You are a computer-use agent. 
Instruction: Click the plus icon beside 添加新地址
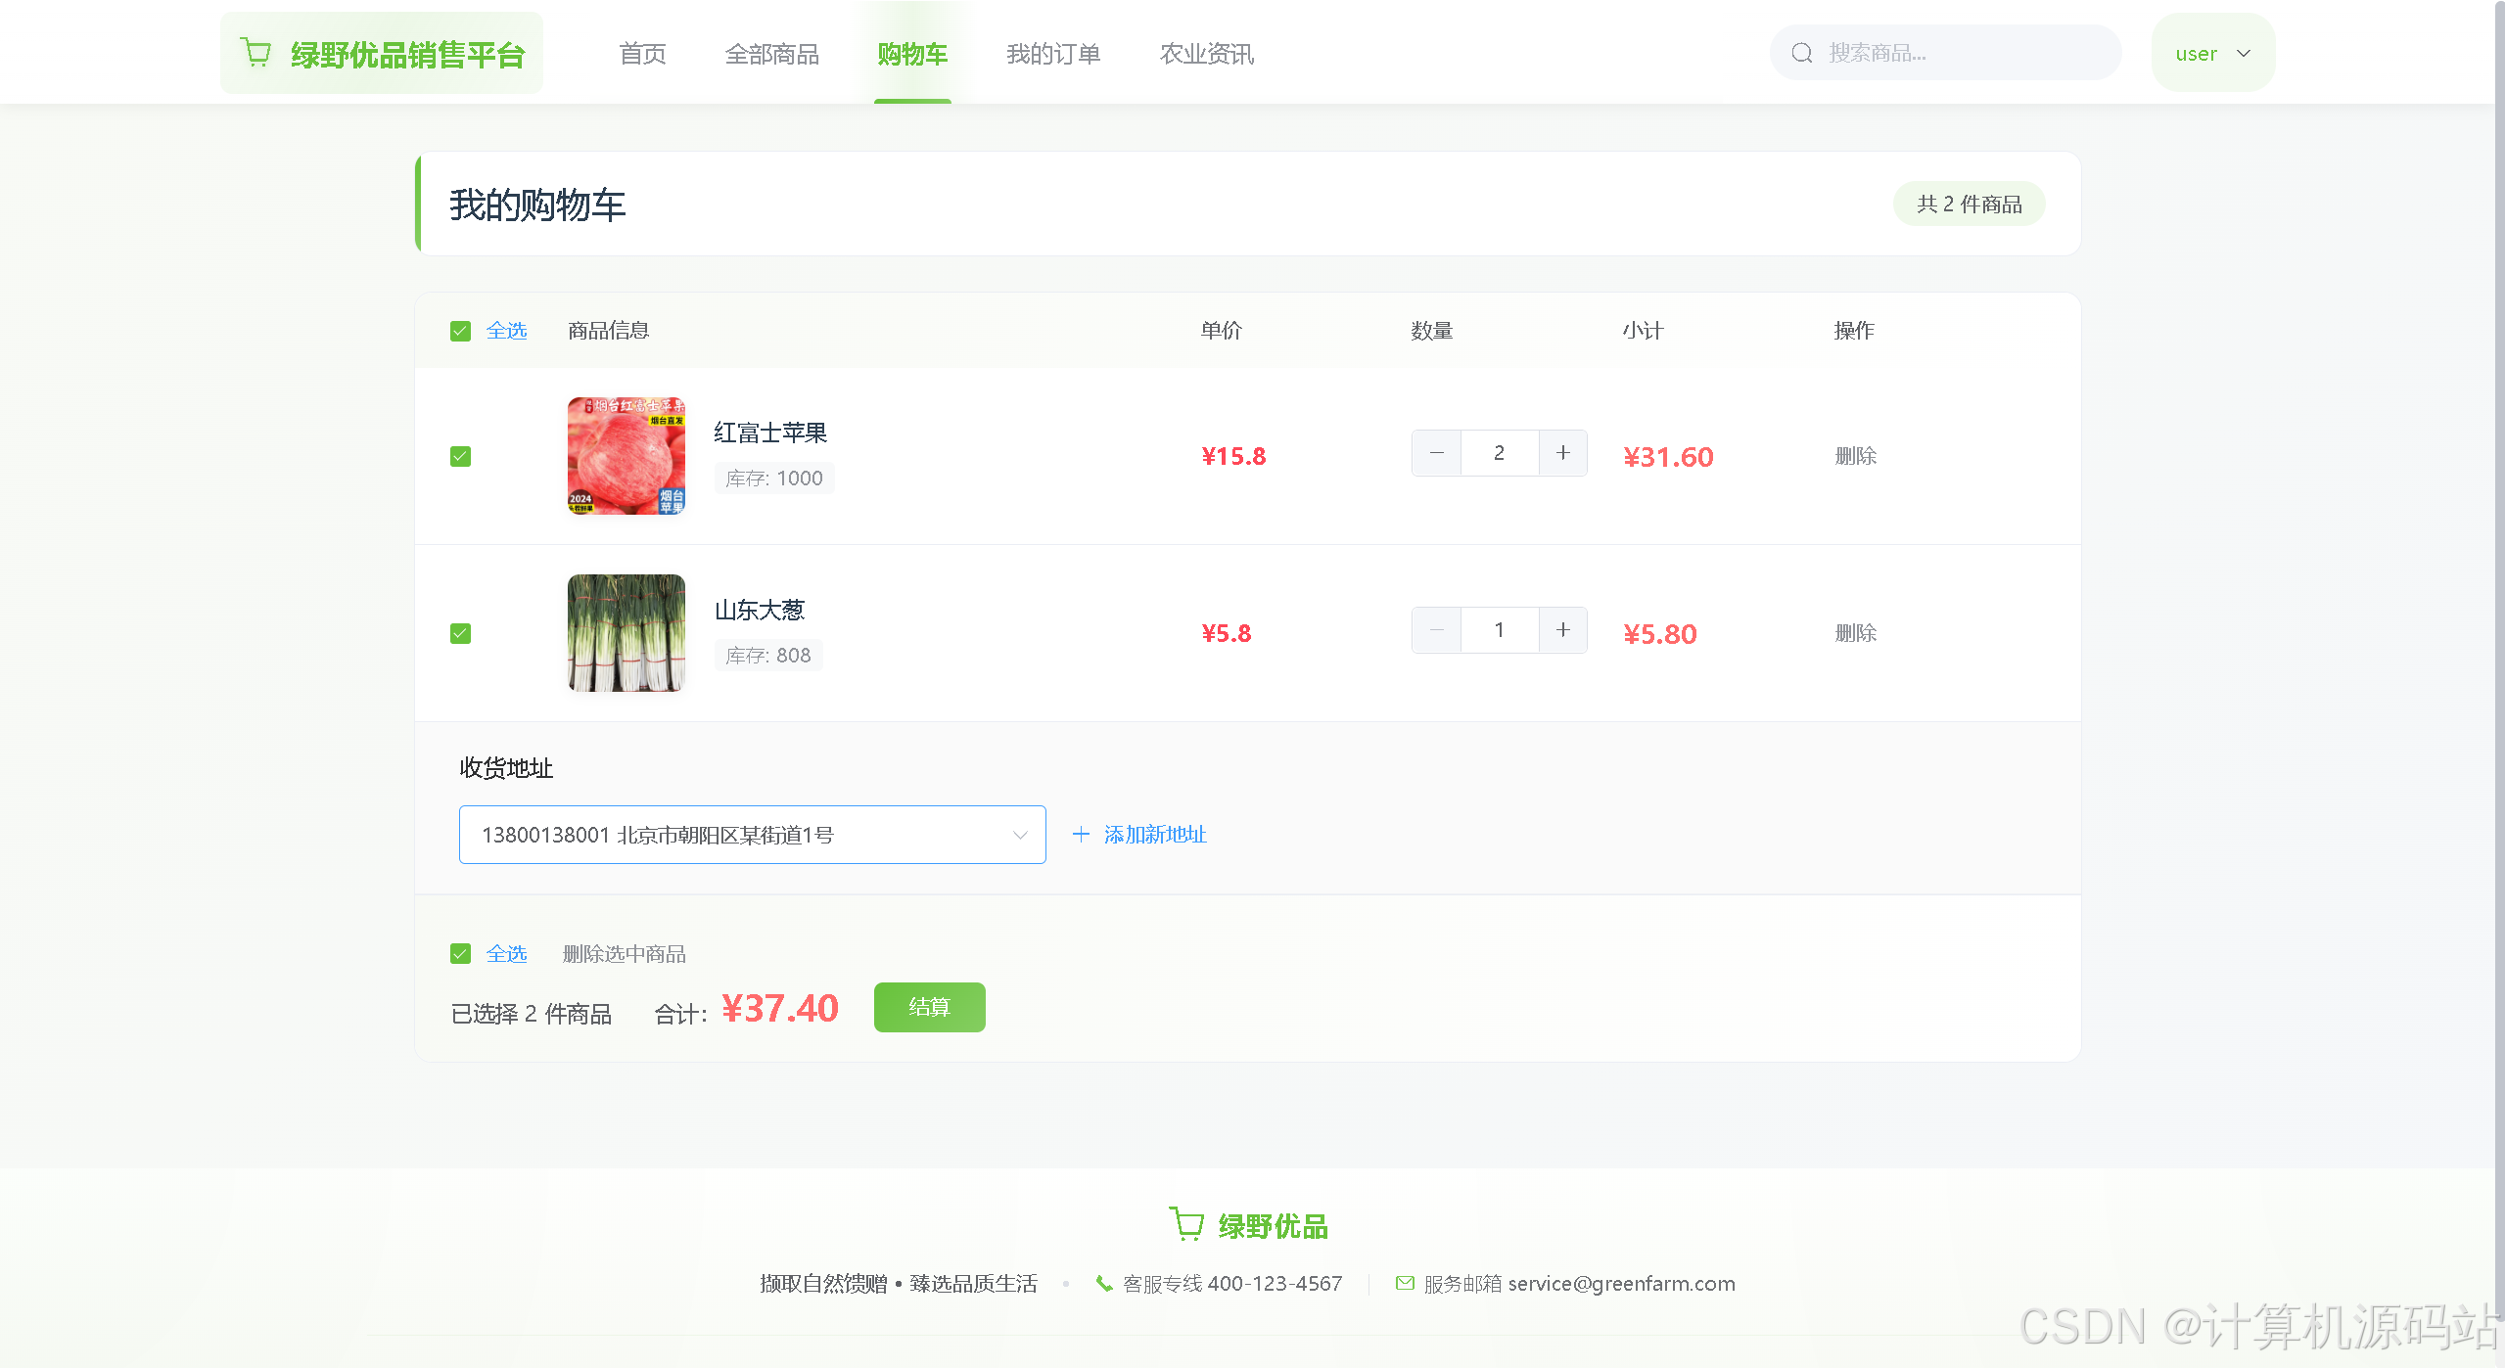point(1081,835)
